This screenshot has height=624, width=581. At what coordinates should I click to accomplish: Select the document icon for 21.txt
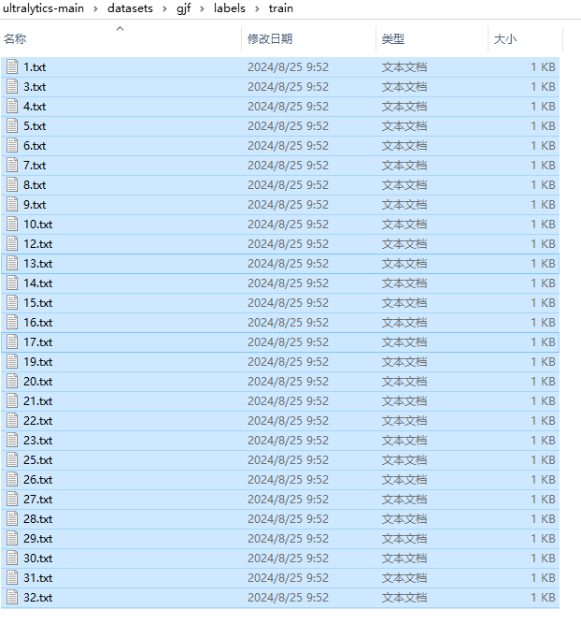(12, 400)
